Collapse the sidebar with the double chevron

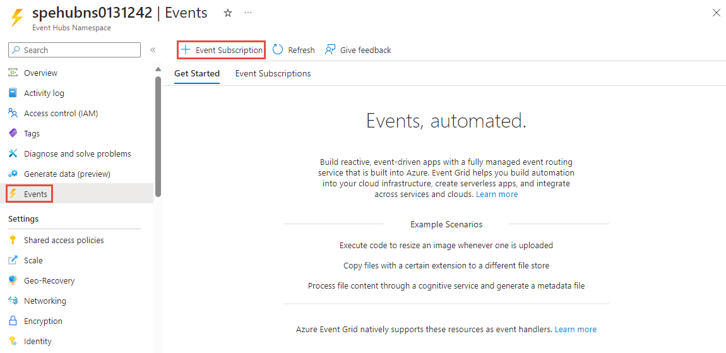point(153,50)
